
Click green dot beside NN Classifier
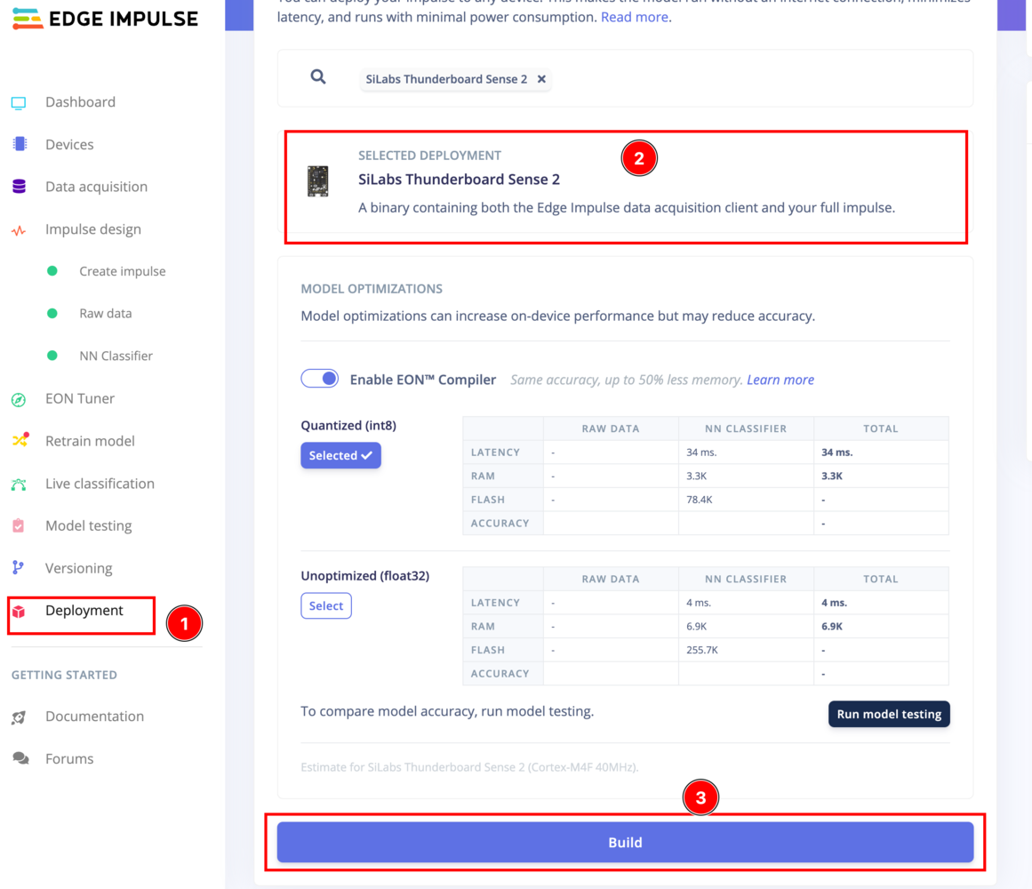(x=52, y=356)
